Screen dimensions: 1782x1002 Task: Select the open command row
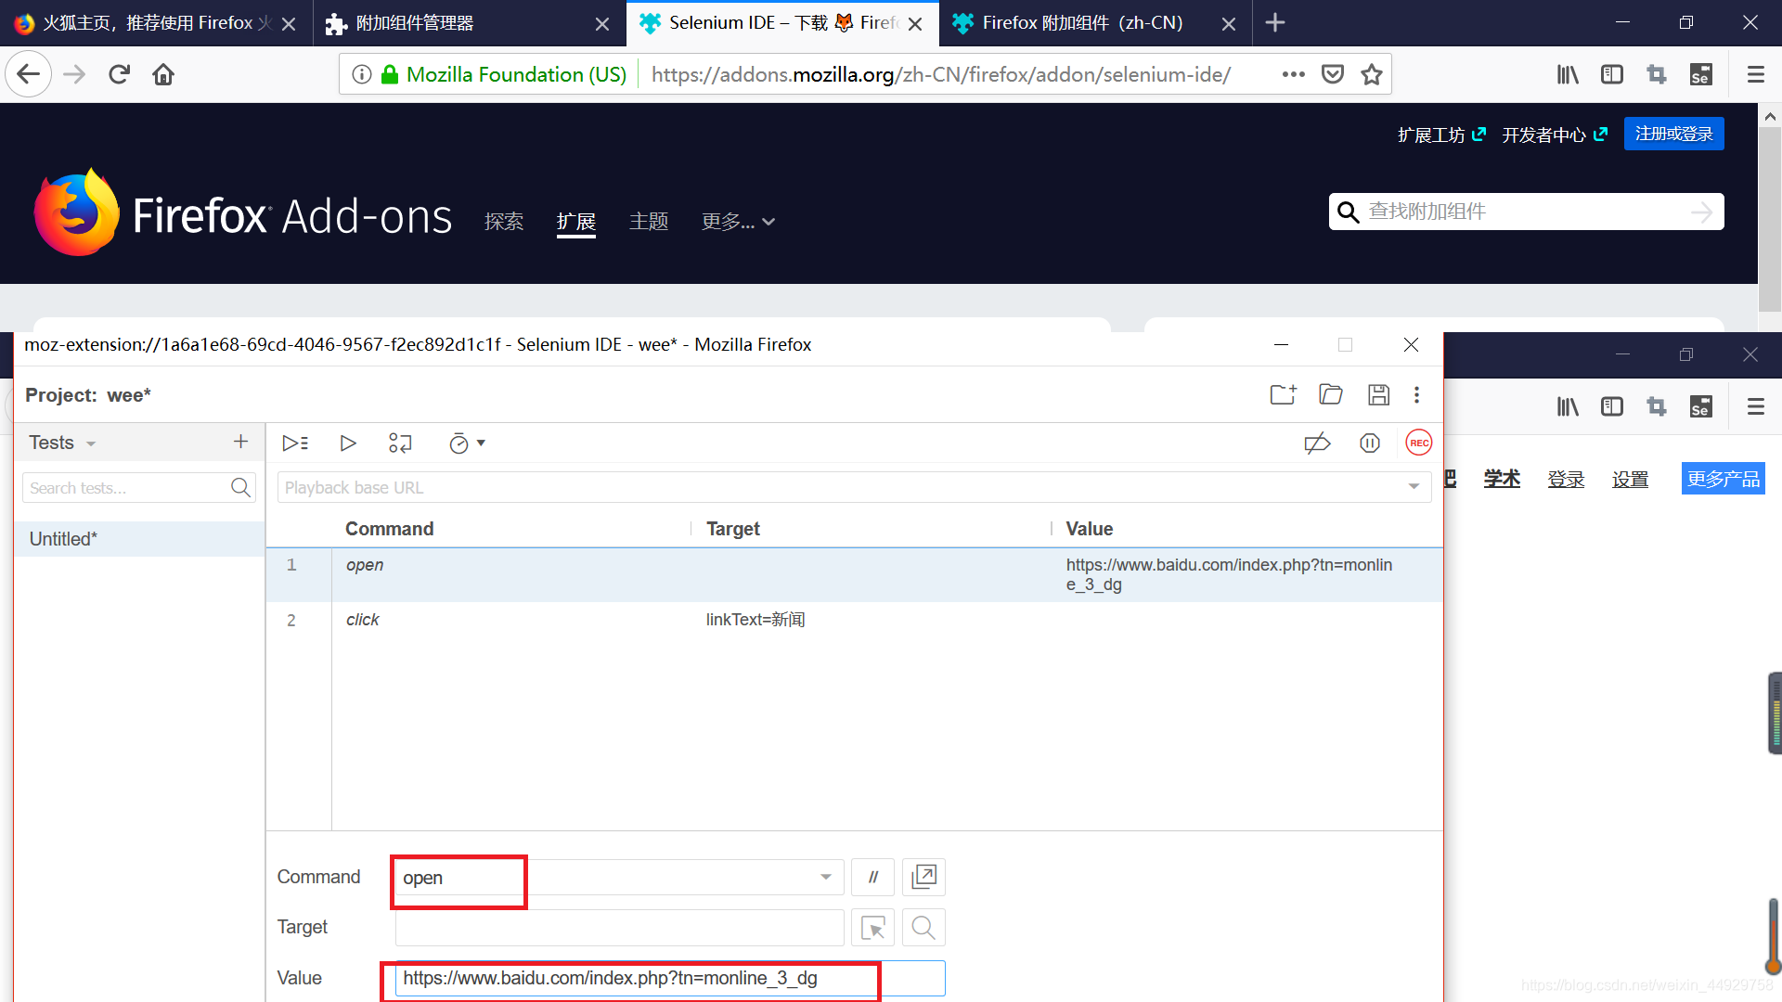(x=854, y=574)
